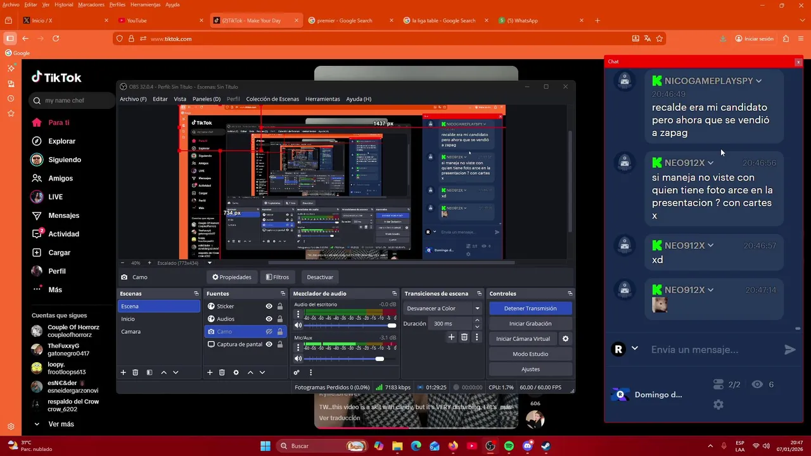Open TikTok Cargar upload page

point(59,253)
